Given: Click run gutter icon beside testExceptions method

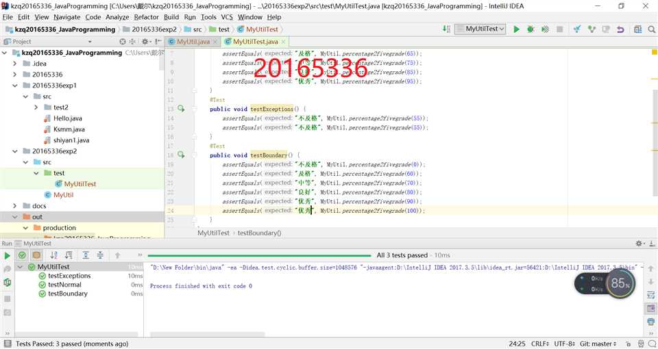Looking at the screenshot, I should click(x=181, y=109).
